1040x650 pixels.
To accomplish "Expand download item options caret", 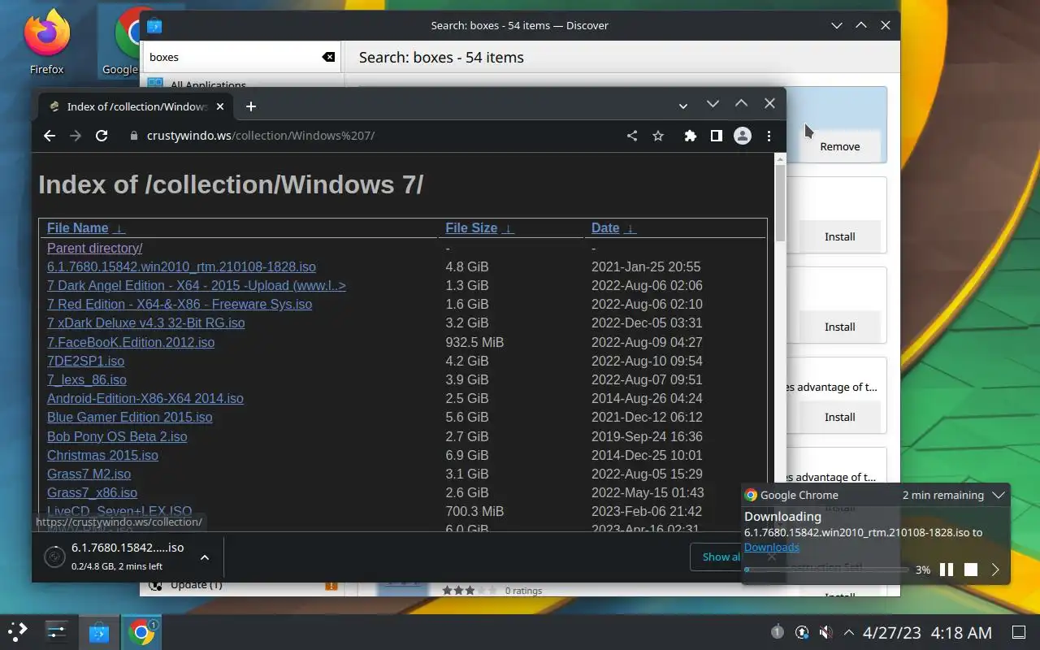I will tap(205, 557).
